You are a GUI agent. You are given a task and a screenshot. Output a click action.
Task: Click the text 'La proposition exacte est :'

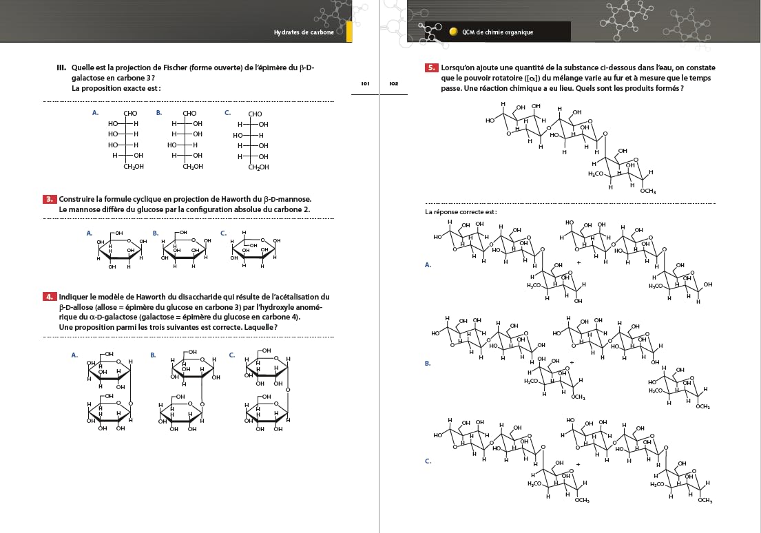pyautogui.click(x=116, y=88)
